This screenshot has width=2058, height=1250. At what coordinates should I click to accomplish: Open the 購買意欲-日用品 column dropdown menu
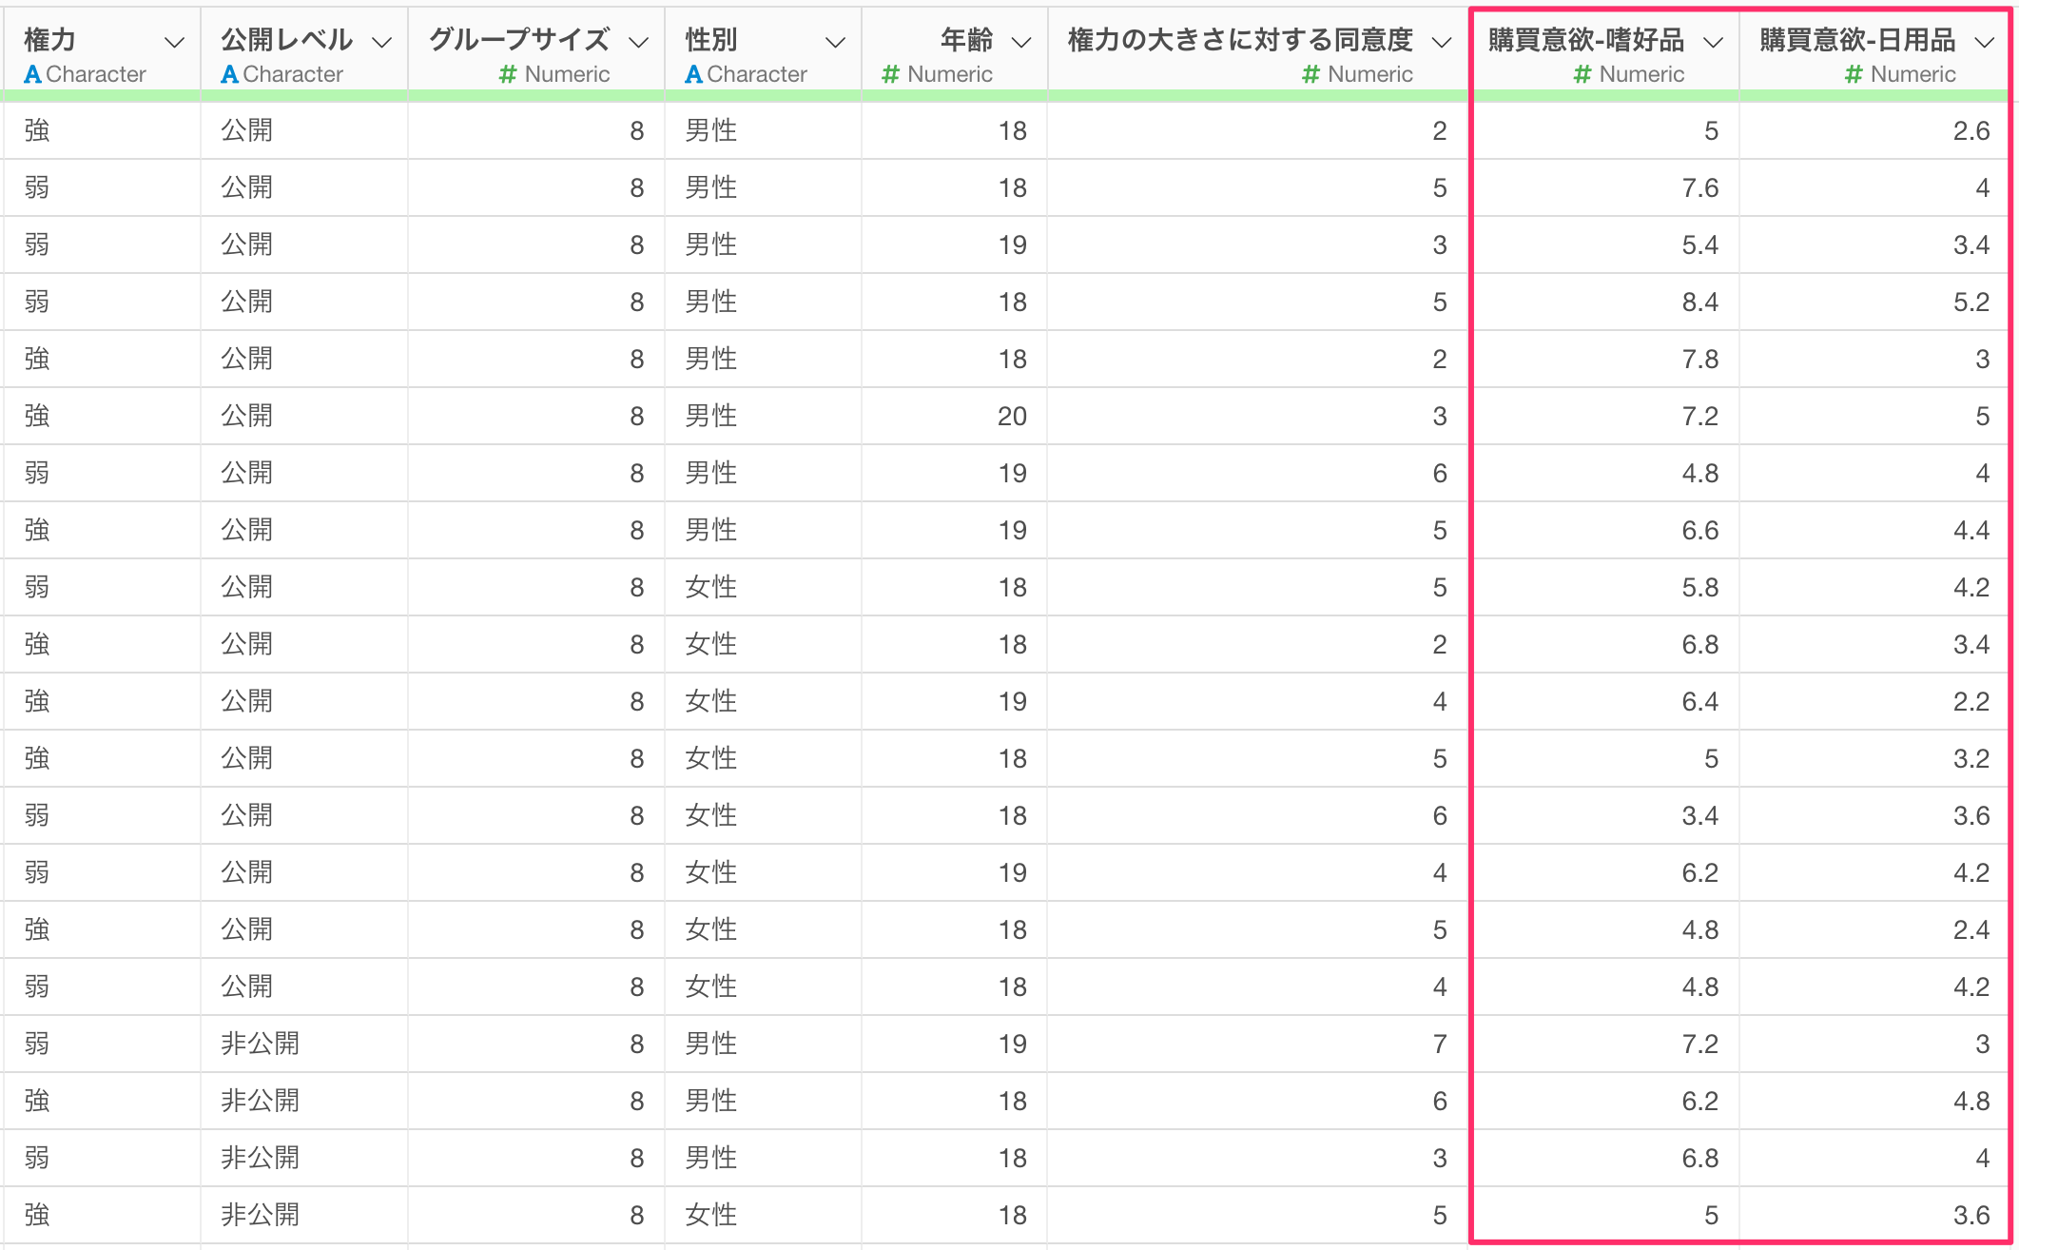click(x=1984, y=43)
